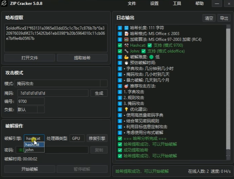Click the 提取哈希 button
The width and height of the screenshot is (234, 179).
coord(82,58)
